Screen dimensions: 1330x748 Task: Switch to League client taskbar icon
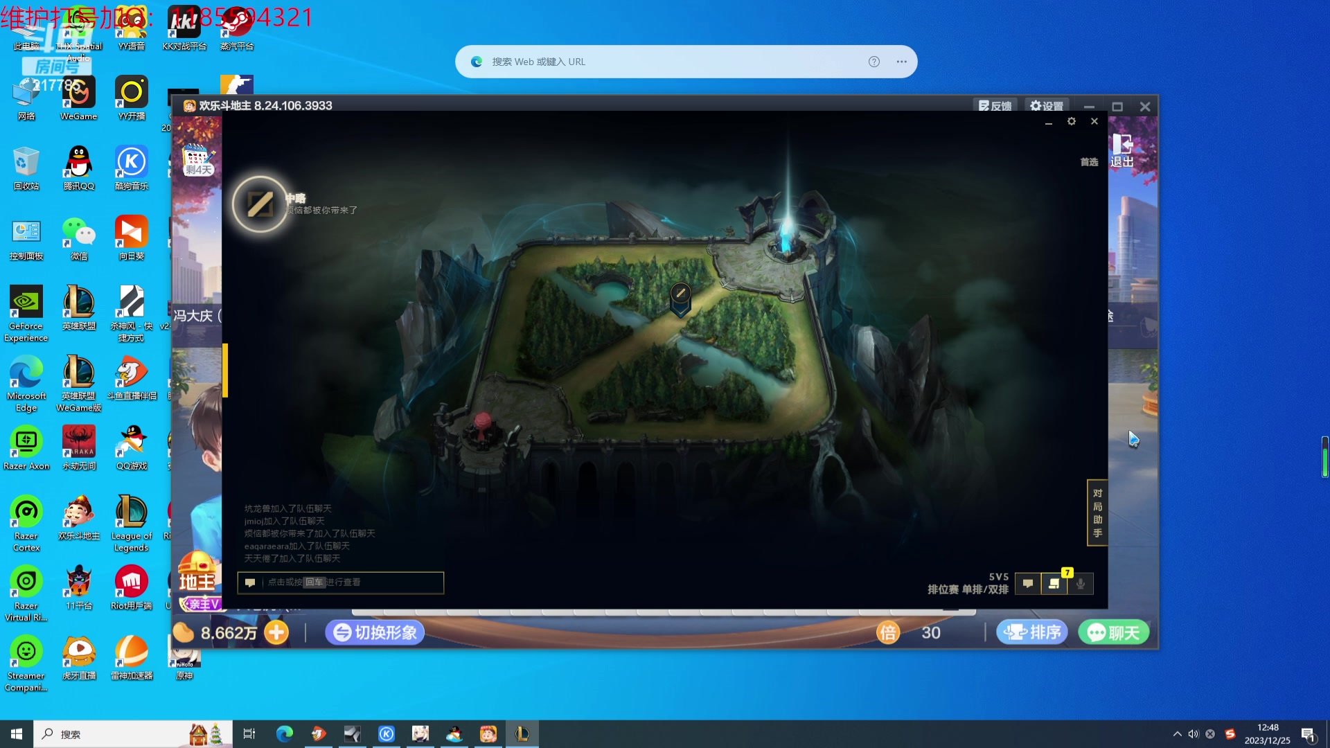522,734
